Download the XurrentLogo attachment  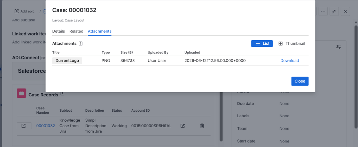click(289, 61)
